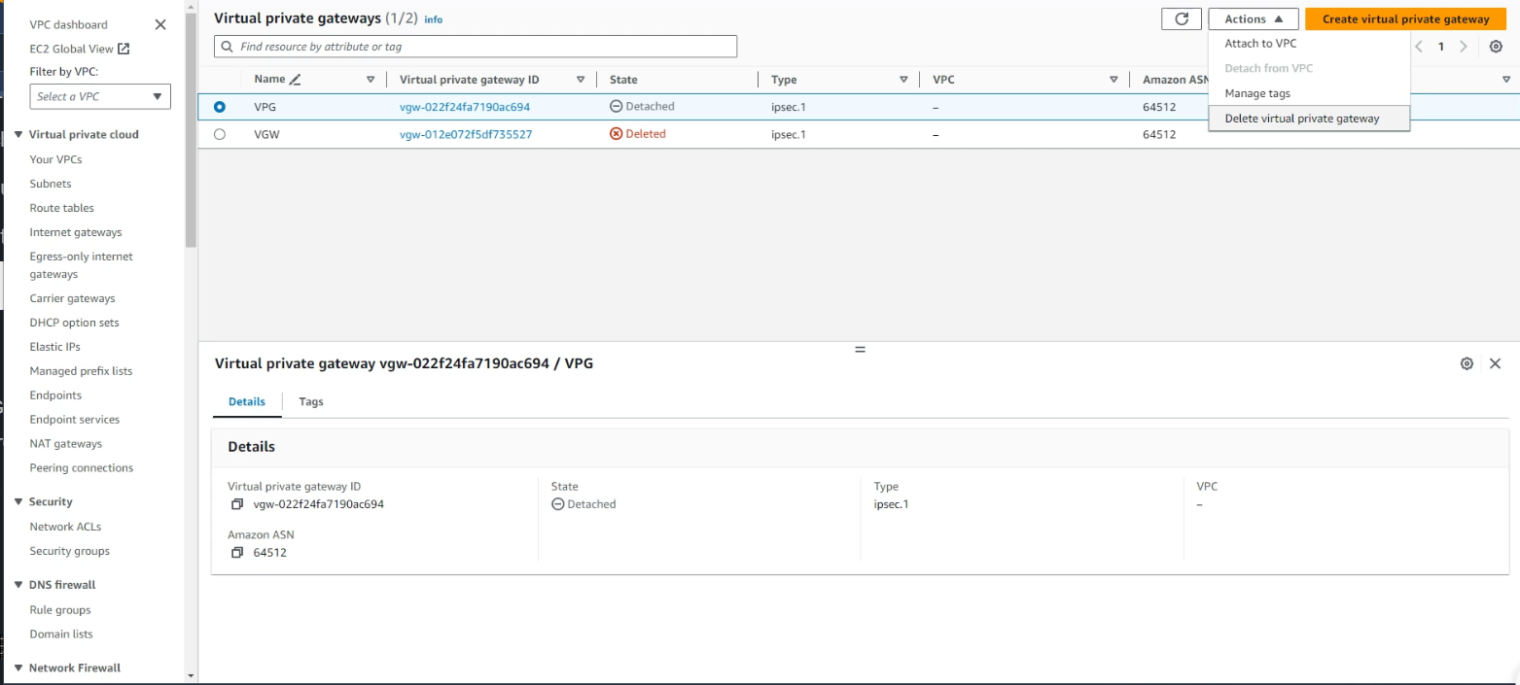Collapse the Security sidebar section
The image size is (1520, 685).
tap(18, 502)
